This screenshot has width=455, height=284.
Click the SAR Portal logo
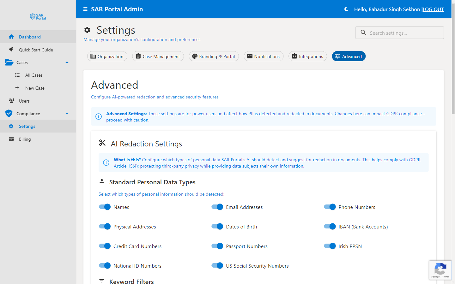click(38, 16)
